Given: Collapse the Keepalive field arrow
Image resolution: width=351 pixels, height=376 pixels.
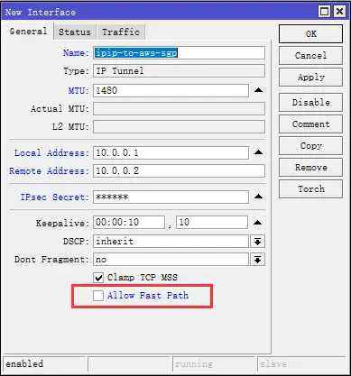Looking at the screenshot, I should point(258,223).
